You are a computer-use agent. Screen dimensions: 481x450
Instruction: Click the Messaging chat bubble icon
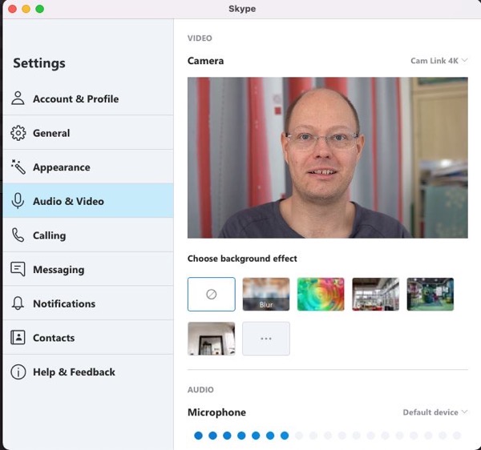(18, 269)
